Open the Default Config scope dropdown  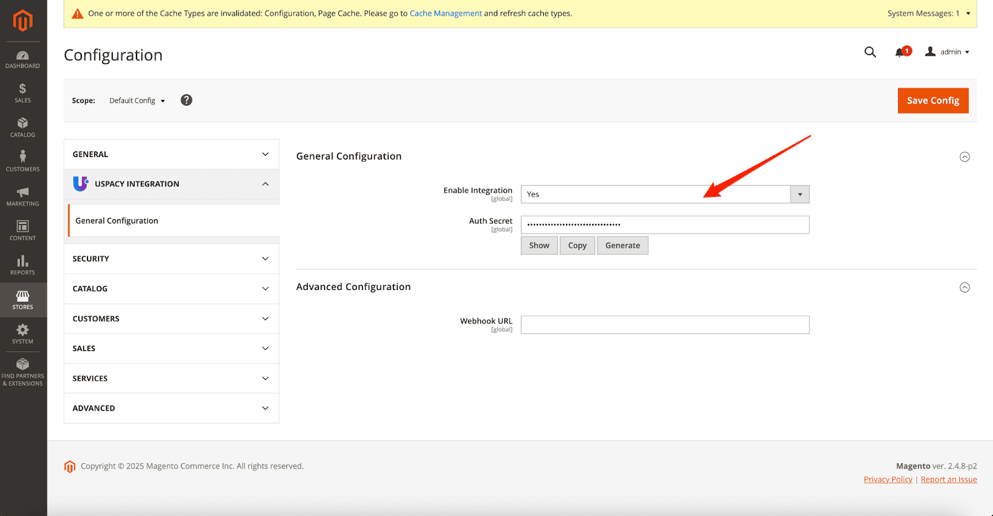(137, 101)
